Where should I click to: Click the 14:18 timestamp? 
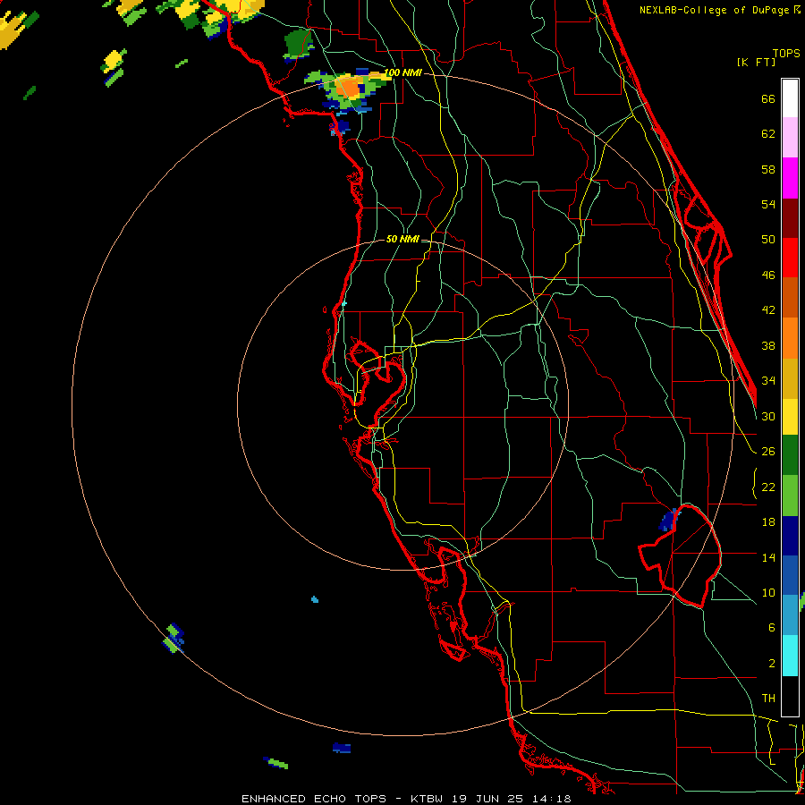551,799
